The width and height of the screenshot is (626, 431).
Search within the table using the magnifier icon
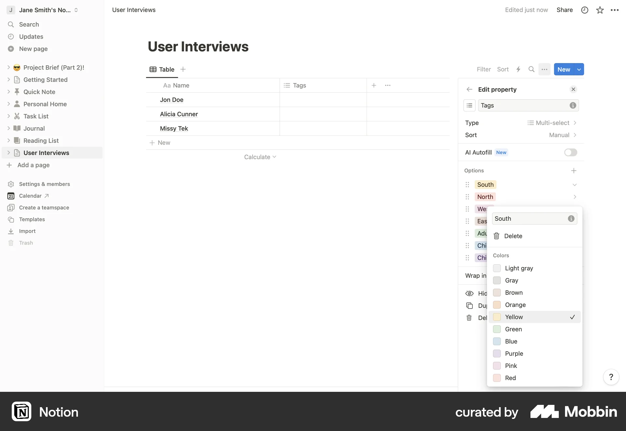531,69
